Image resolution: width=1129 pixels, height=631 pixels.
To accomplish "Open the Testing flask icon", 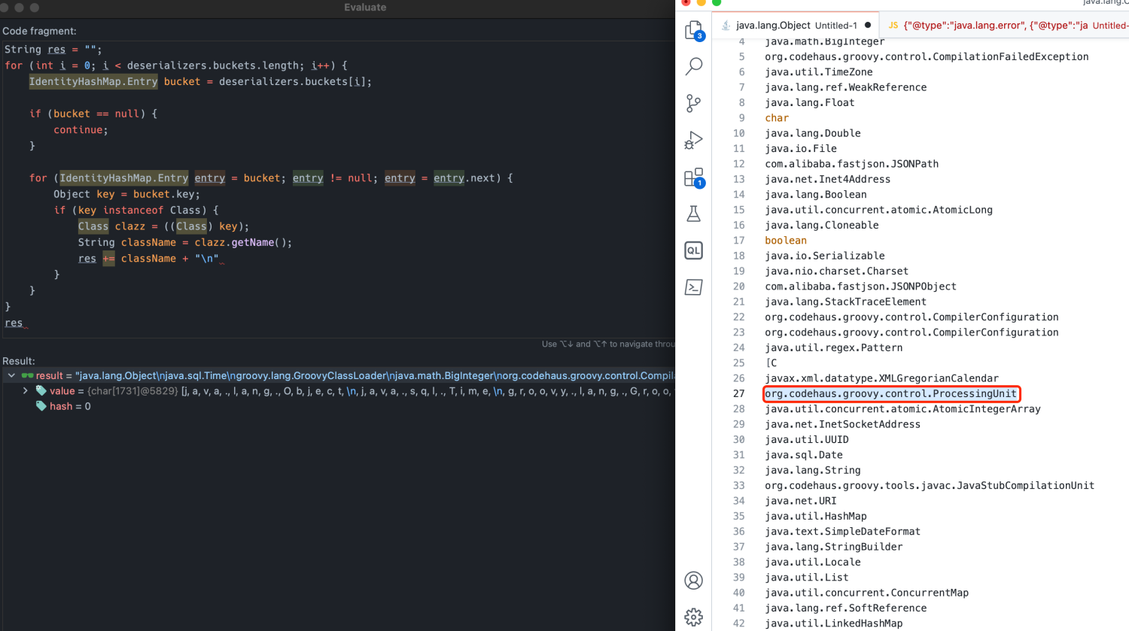I will (693, 214).
